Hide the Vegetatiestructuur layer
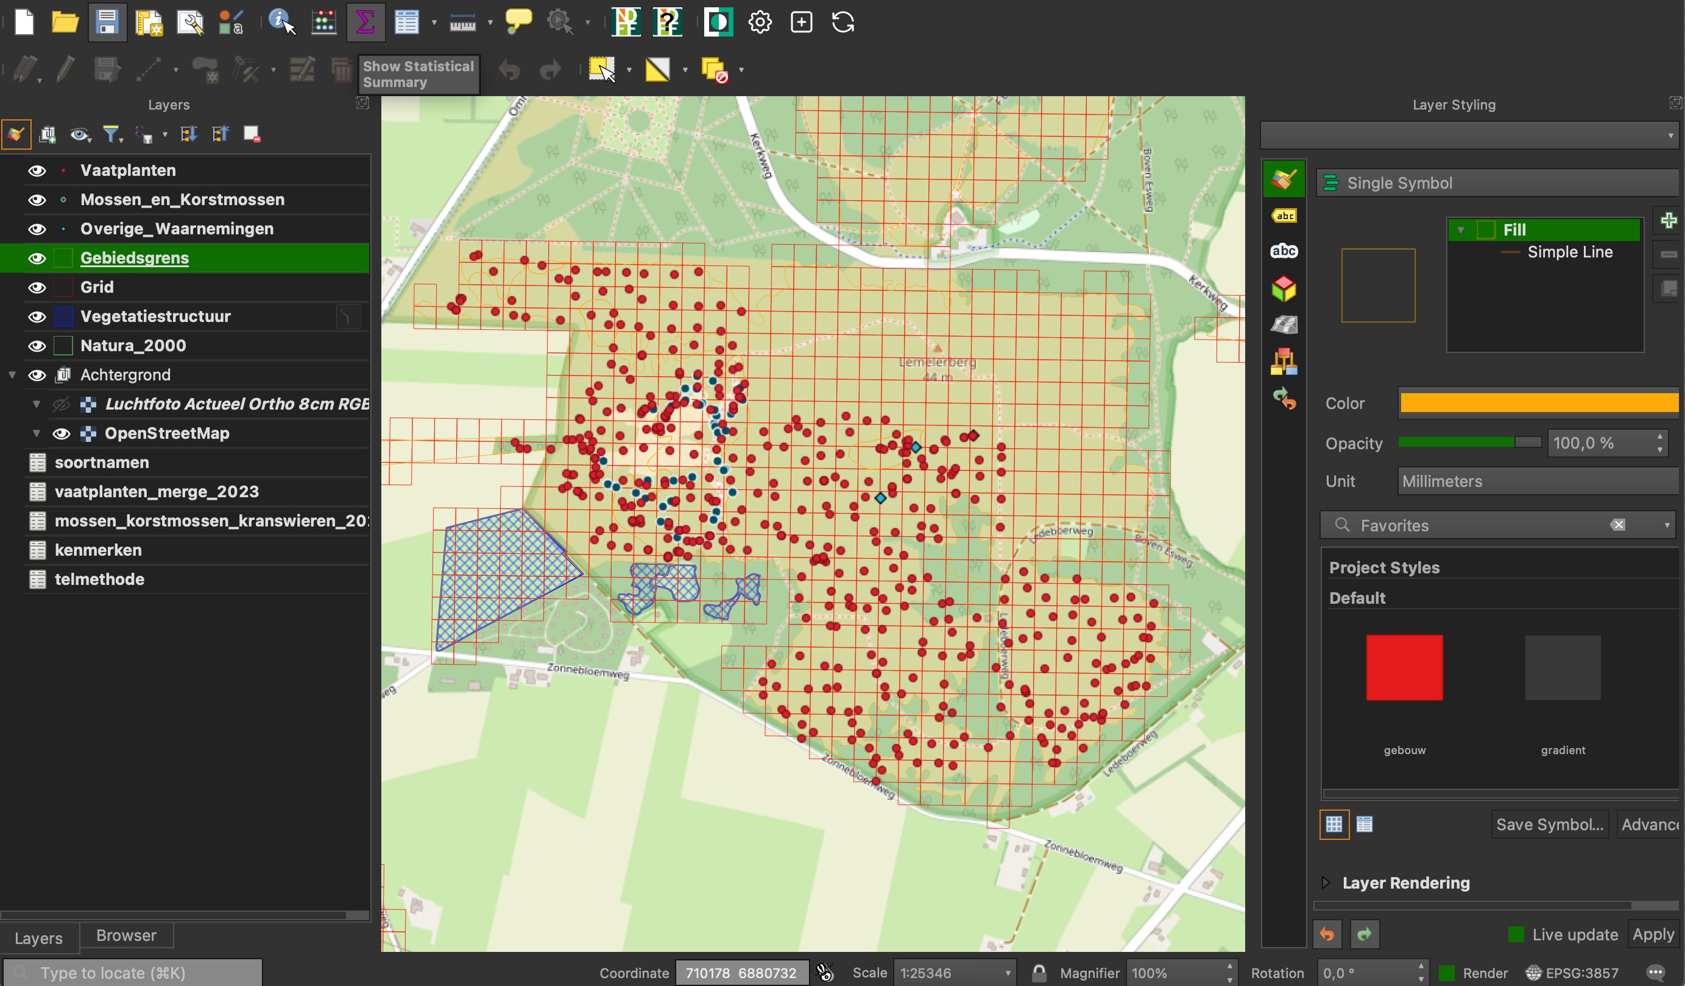This screenshot has width=1685, height=986. (37, 316)
